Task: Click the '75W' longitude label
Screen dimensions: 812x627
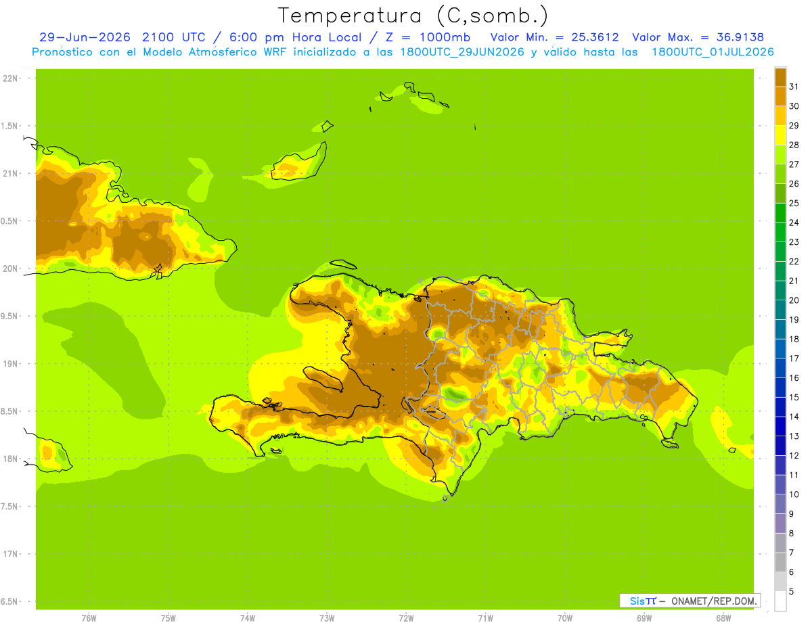Action: (x=168, y=618)
